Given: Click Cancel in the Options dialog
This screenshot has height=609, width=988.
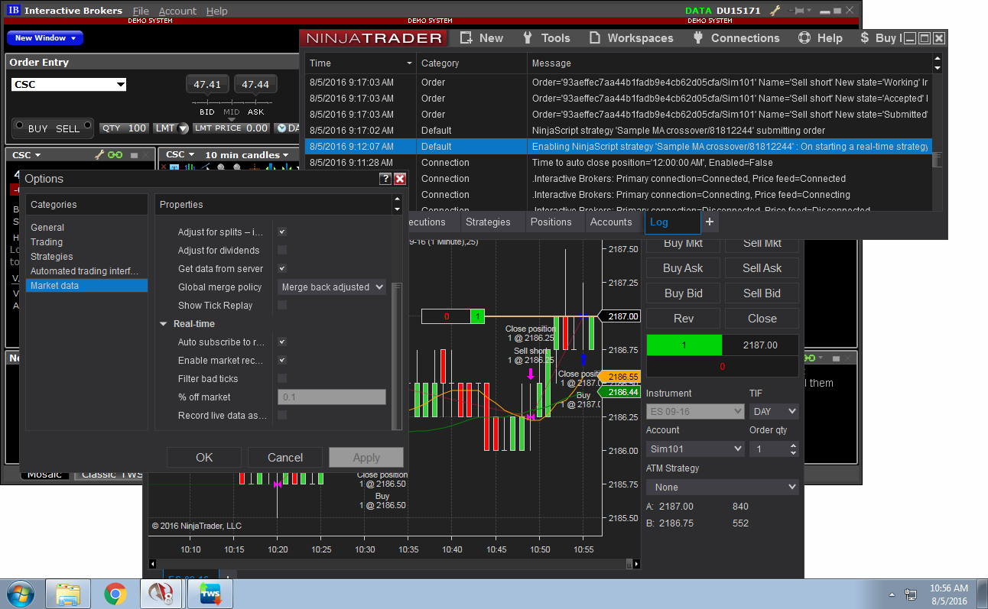Looking at the screenshot, I should 285,457.
